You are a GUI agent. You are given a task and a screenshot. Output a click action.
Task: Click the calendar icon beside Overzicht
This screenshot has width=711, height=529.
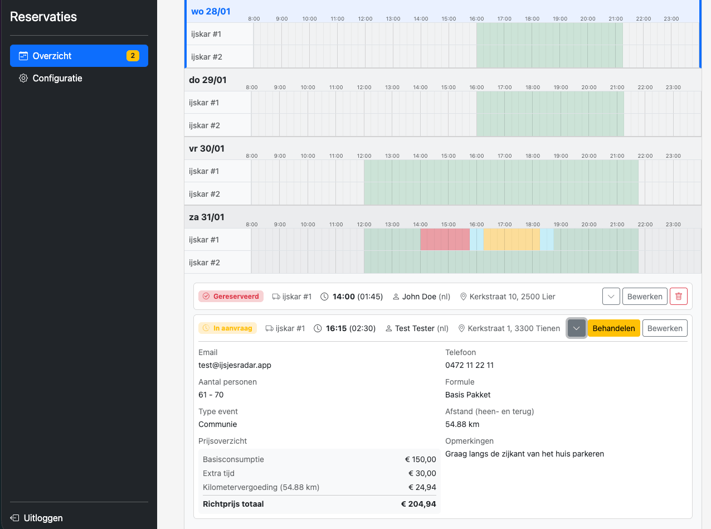(23, 56)
